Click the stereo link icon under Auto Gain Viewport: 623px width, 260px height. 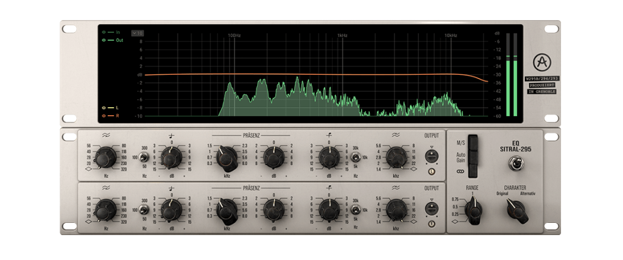click(461, 172)
